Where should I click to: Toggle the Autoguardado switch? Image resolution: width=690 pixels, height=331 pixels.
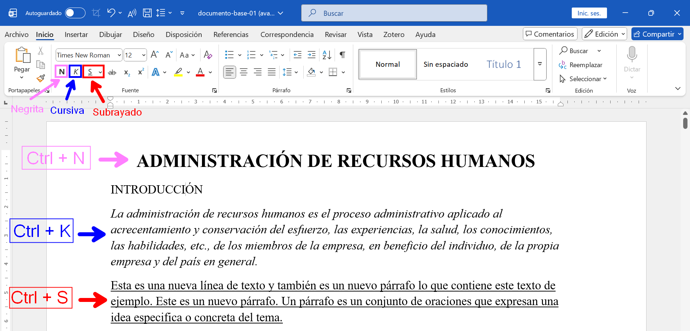pyautogui.click(x=75, y=13)
